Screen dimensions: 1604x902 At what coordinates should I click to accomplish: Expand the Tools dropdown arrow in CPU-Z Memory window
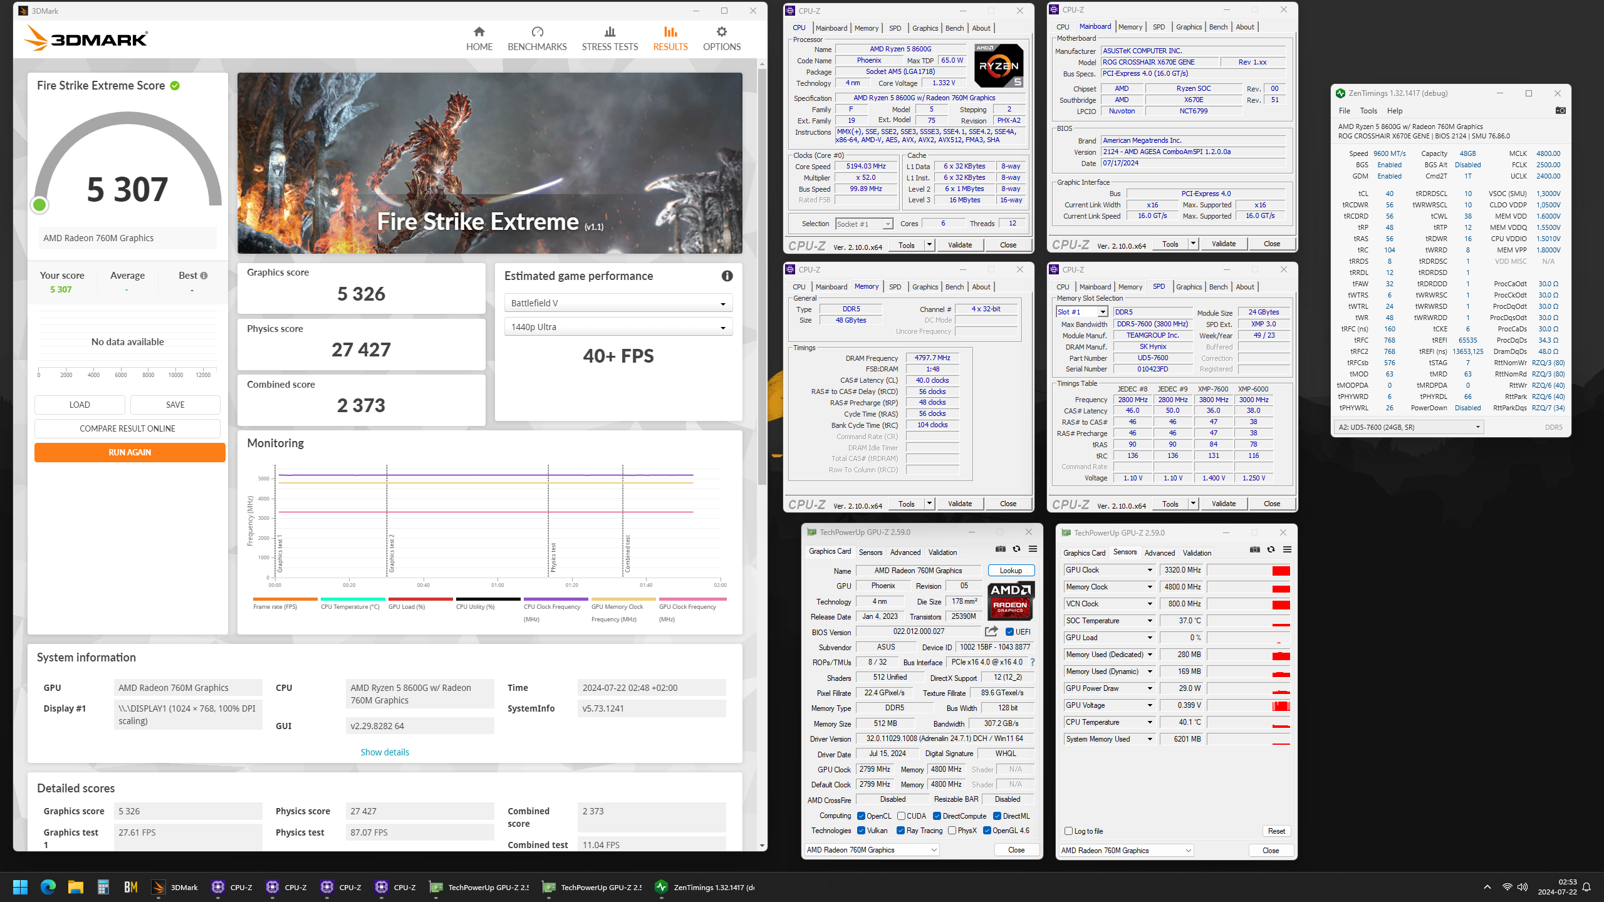(929, 504)
